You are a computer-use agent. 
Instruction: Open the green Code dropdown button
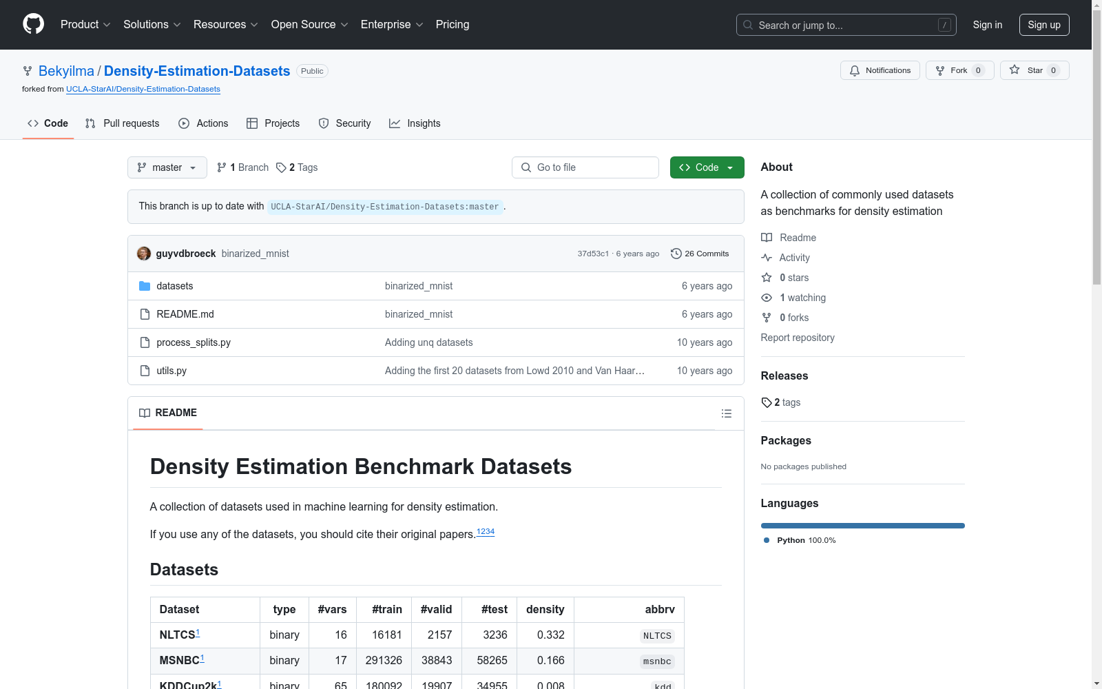(x=707, y=167)
